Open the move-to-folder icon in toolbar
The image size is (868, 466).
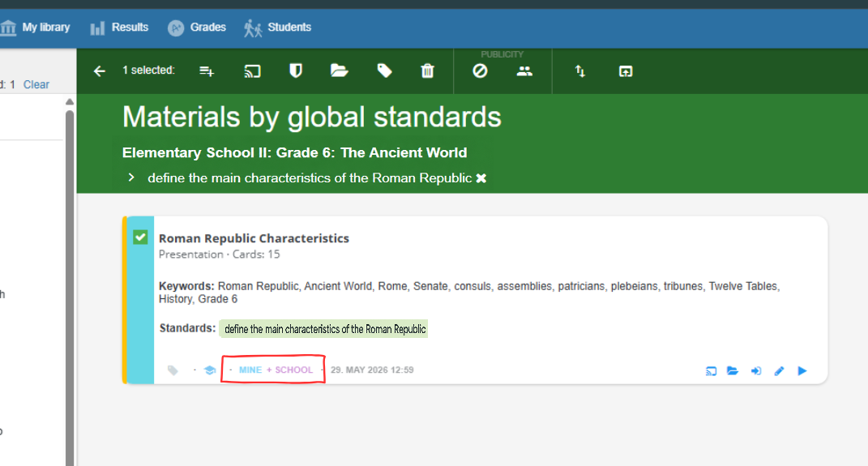pos(339,71)
